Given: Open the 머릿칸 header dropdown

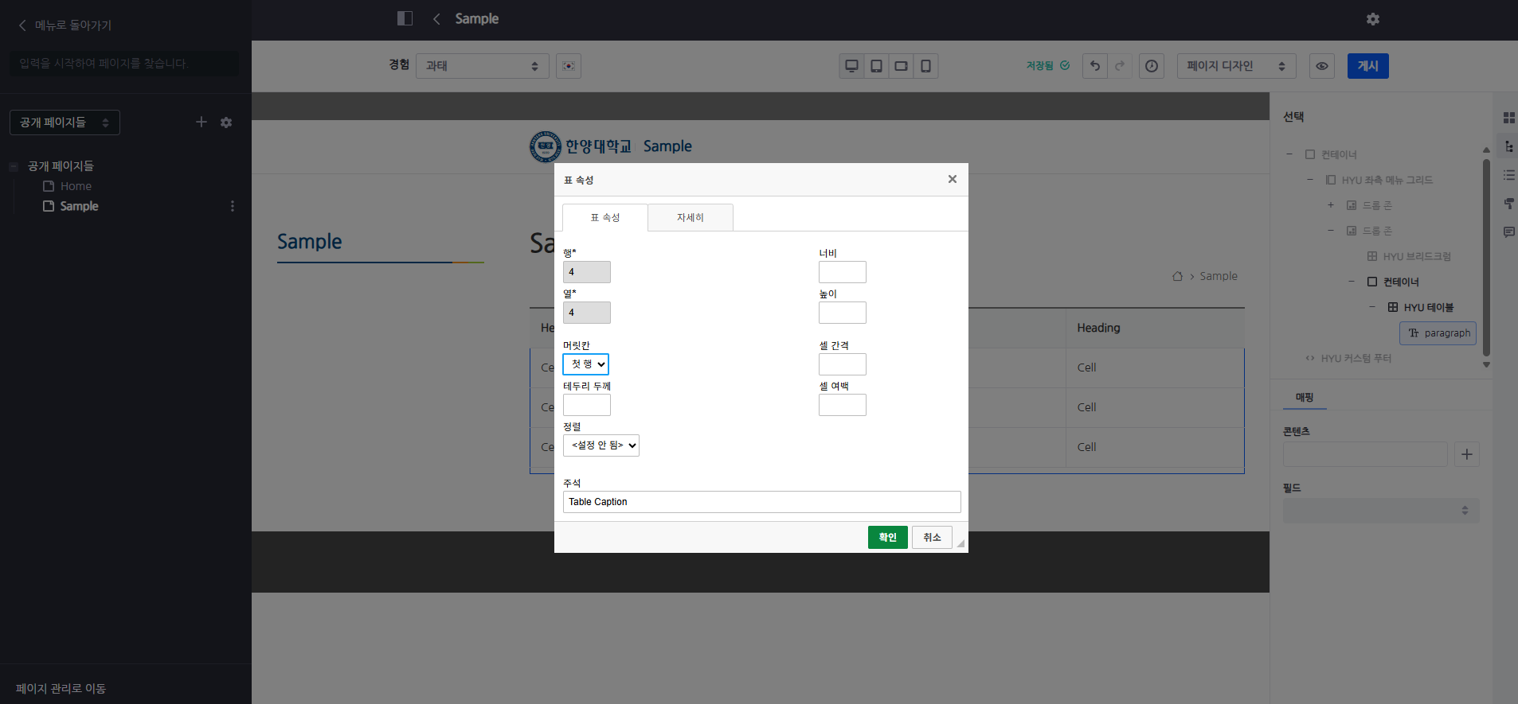Looking at the screenshot, I should (x=586, y=364).
